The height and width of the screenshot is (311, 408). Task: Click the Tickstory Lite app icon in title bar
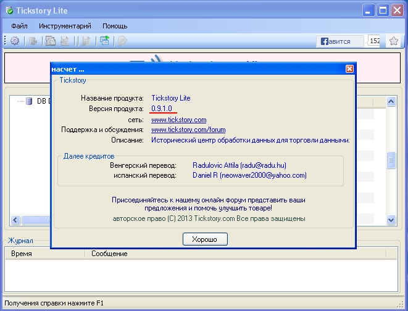[x=10, y=10]
